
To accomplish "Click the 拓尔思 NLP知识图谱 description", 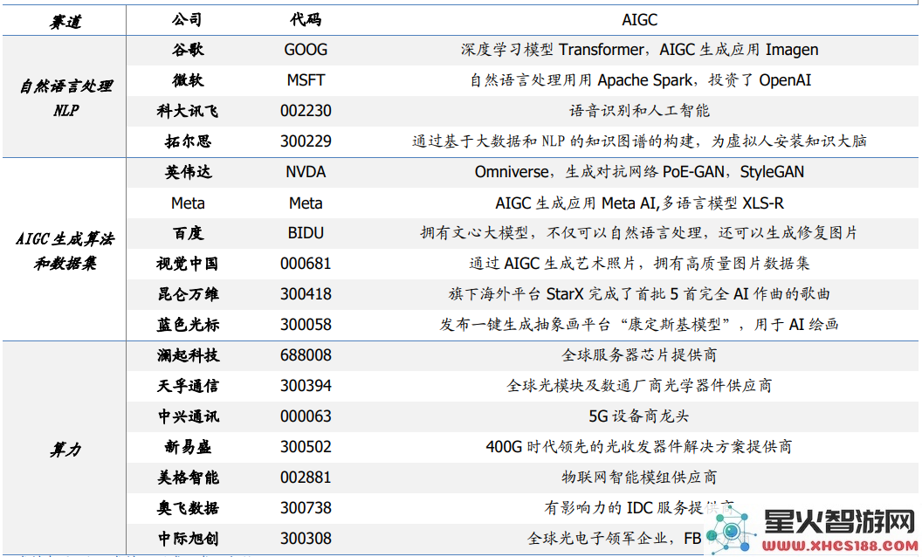I will (x=639, y=141).
